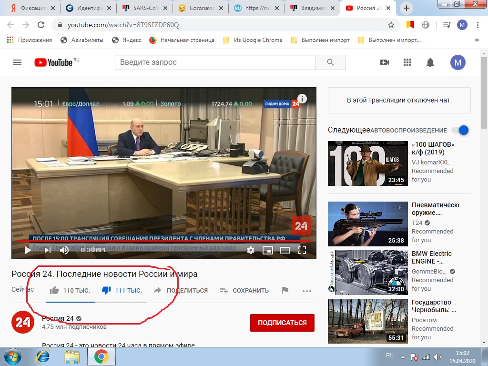Open the YouTube guide hamburger menu
This screenshot has height=366, width=488.
[17, 62]
